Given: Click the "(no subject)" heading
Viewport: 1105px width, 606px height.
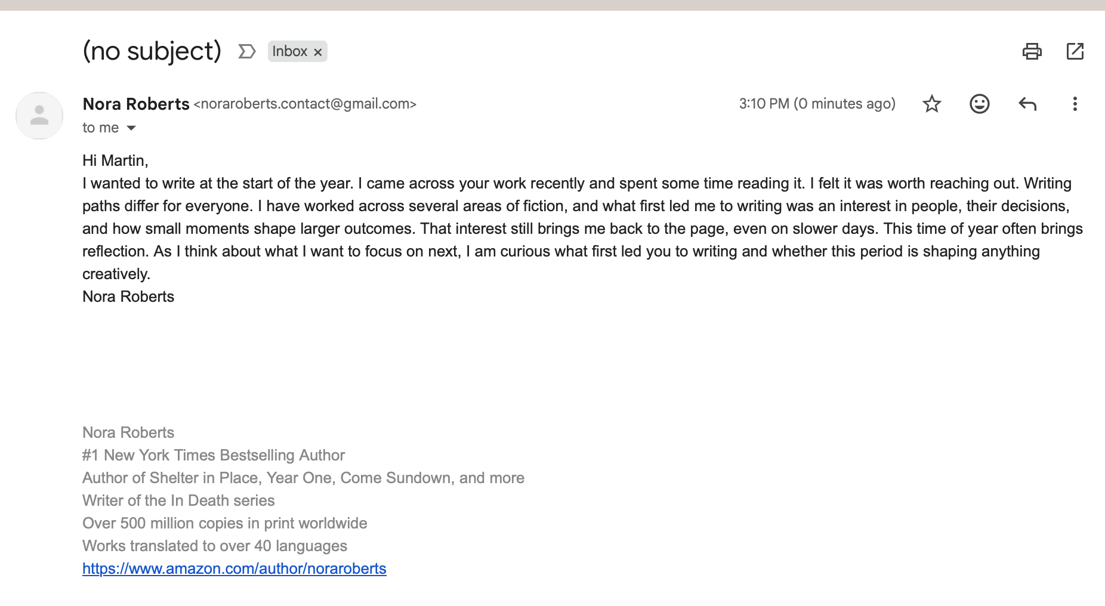Looking at the screenshot, I should point(152,51).
